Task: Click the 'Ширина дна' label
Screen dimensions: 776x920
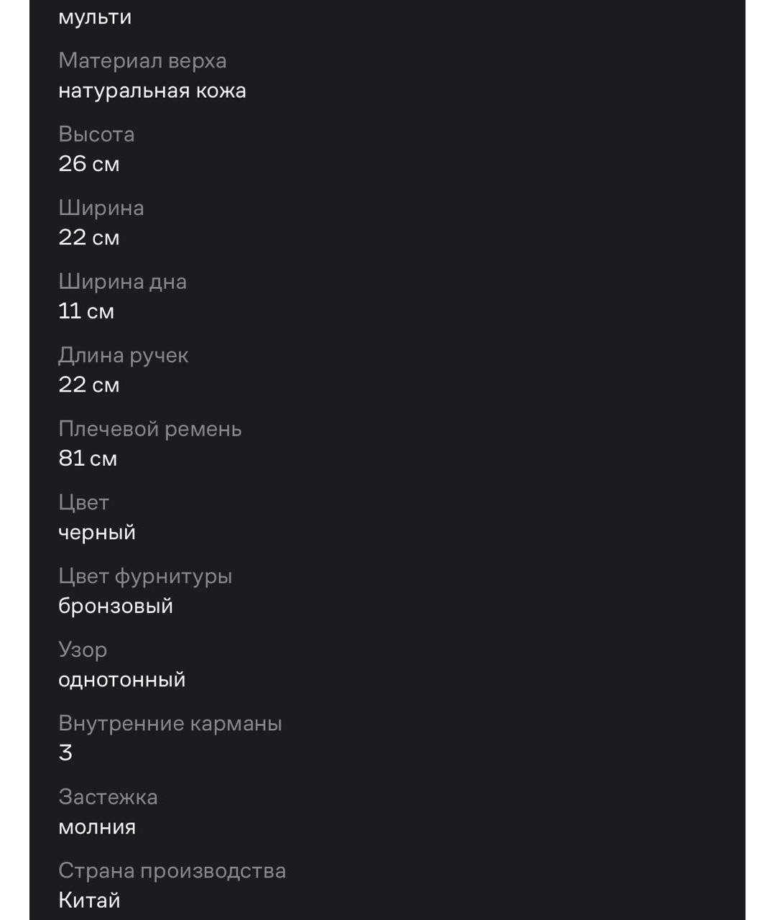Action: pyautogui.click(x=122, y=282)
